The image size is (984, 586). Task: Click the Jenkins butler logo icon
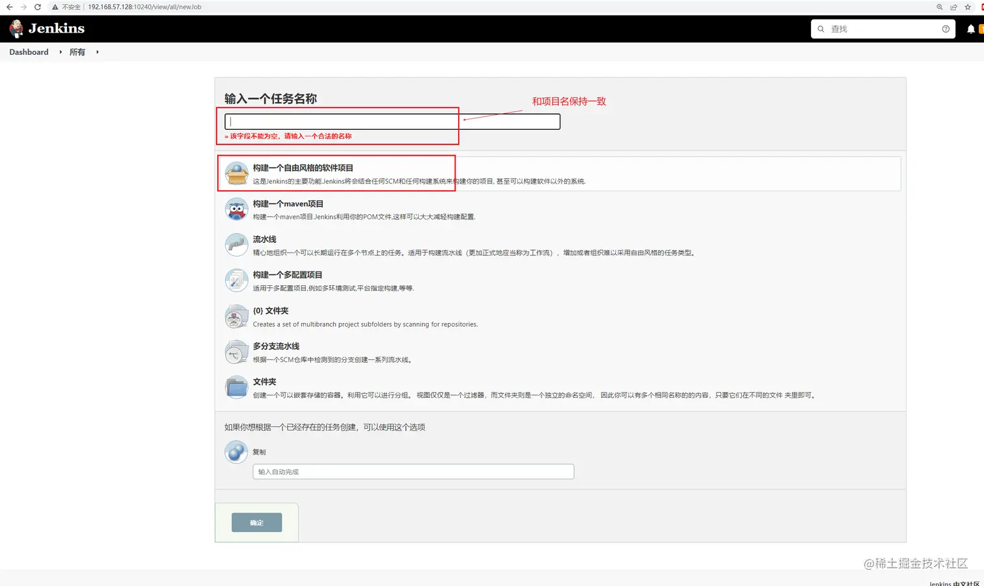(x=16, y=29)
